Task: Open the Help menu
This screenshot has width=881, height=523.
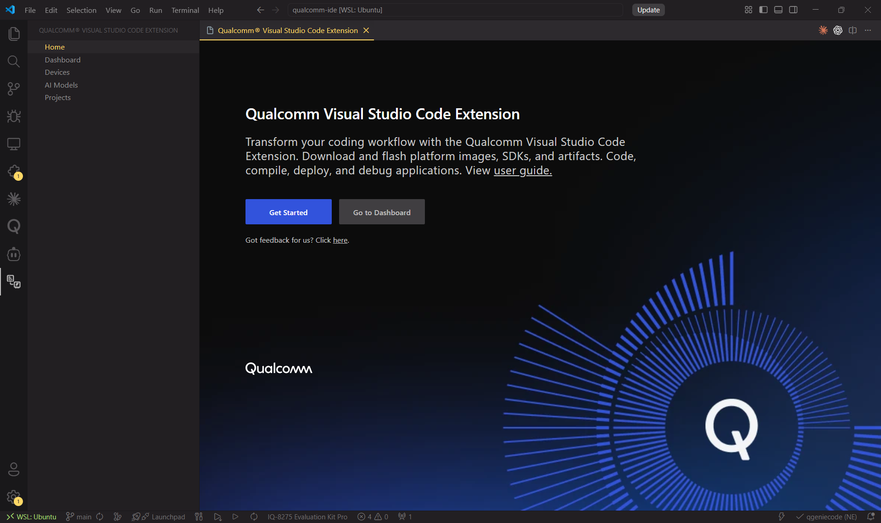Action: [216, 10]
